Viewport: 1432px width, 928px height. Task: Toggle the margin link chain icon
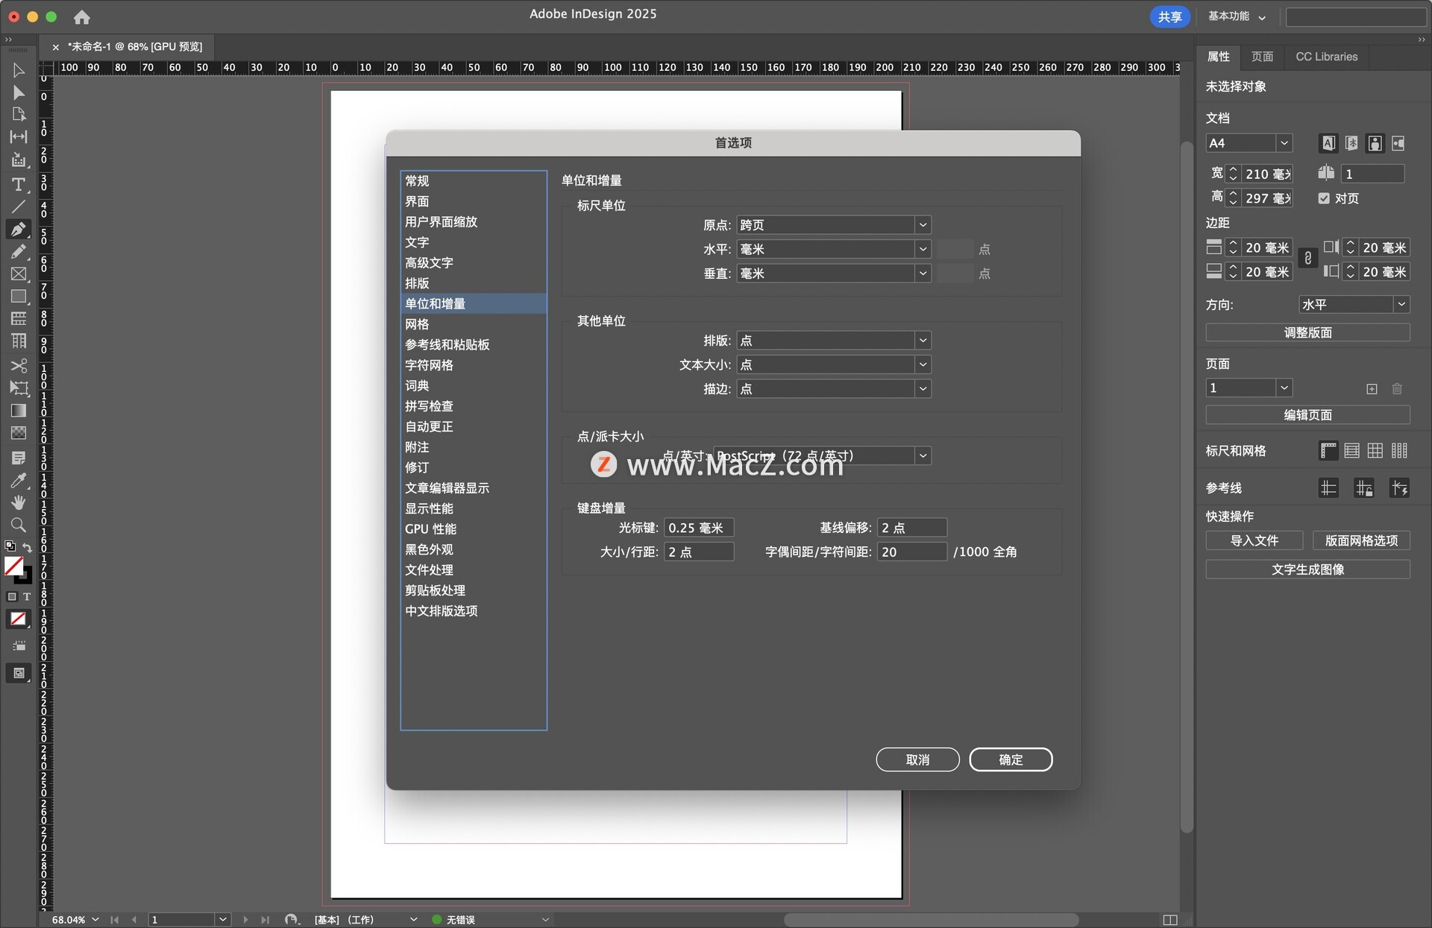(1307, 259)
